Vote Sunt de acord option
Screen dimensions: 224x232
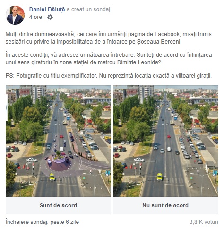coord(58,205)
